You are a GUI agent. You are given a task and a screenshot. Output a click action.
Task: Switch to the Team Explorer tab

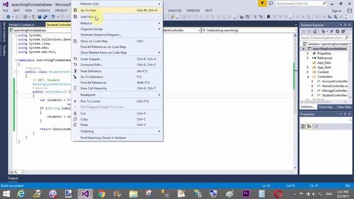click(x=326, y=107)
